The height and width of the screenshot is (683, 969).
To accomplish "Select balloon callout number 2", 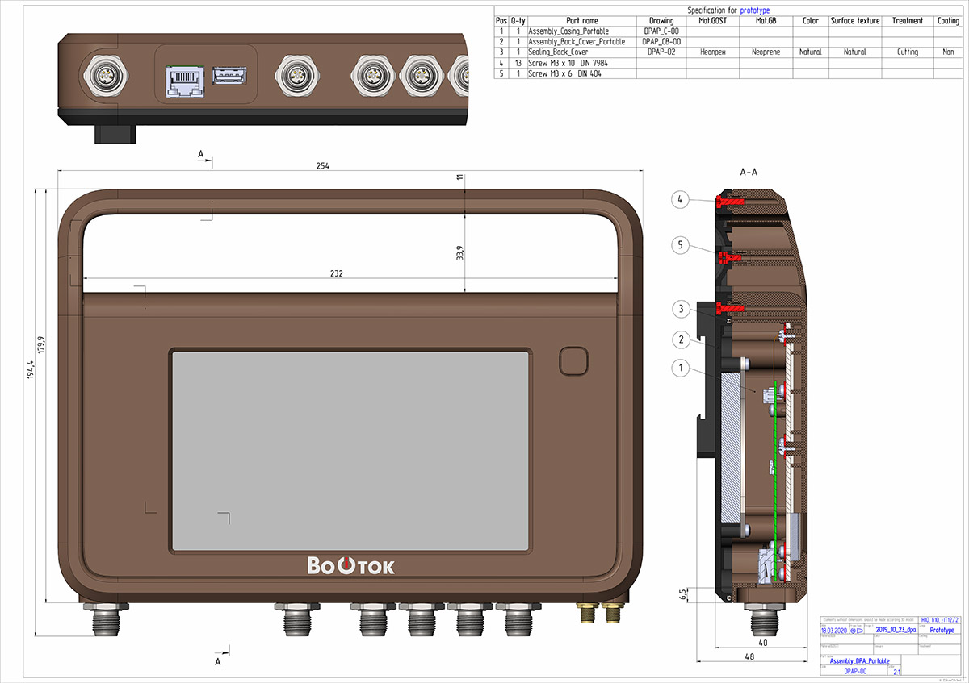I will (680, 339).
